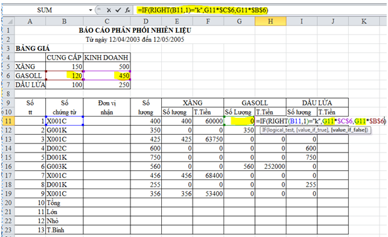Viewport: 388px width, 237px height.
Task: Select column F header
Action: coord(208,21)
